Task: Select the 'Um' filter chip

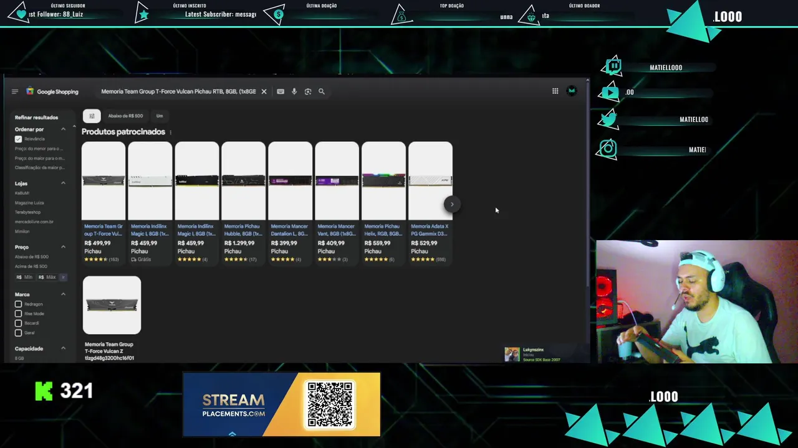Action: [x=160, y=116]
